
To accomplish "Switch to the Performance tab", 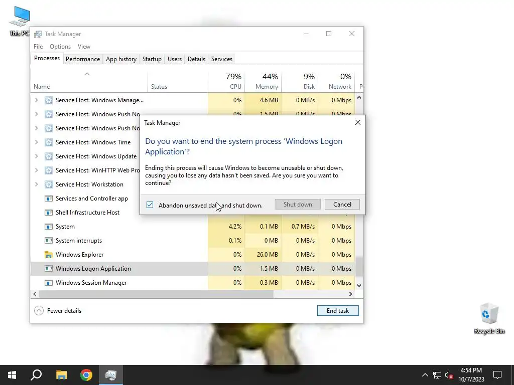I will 83,59.
